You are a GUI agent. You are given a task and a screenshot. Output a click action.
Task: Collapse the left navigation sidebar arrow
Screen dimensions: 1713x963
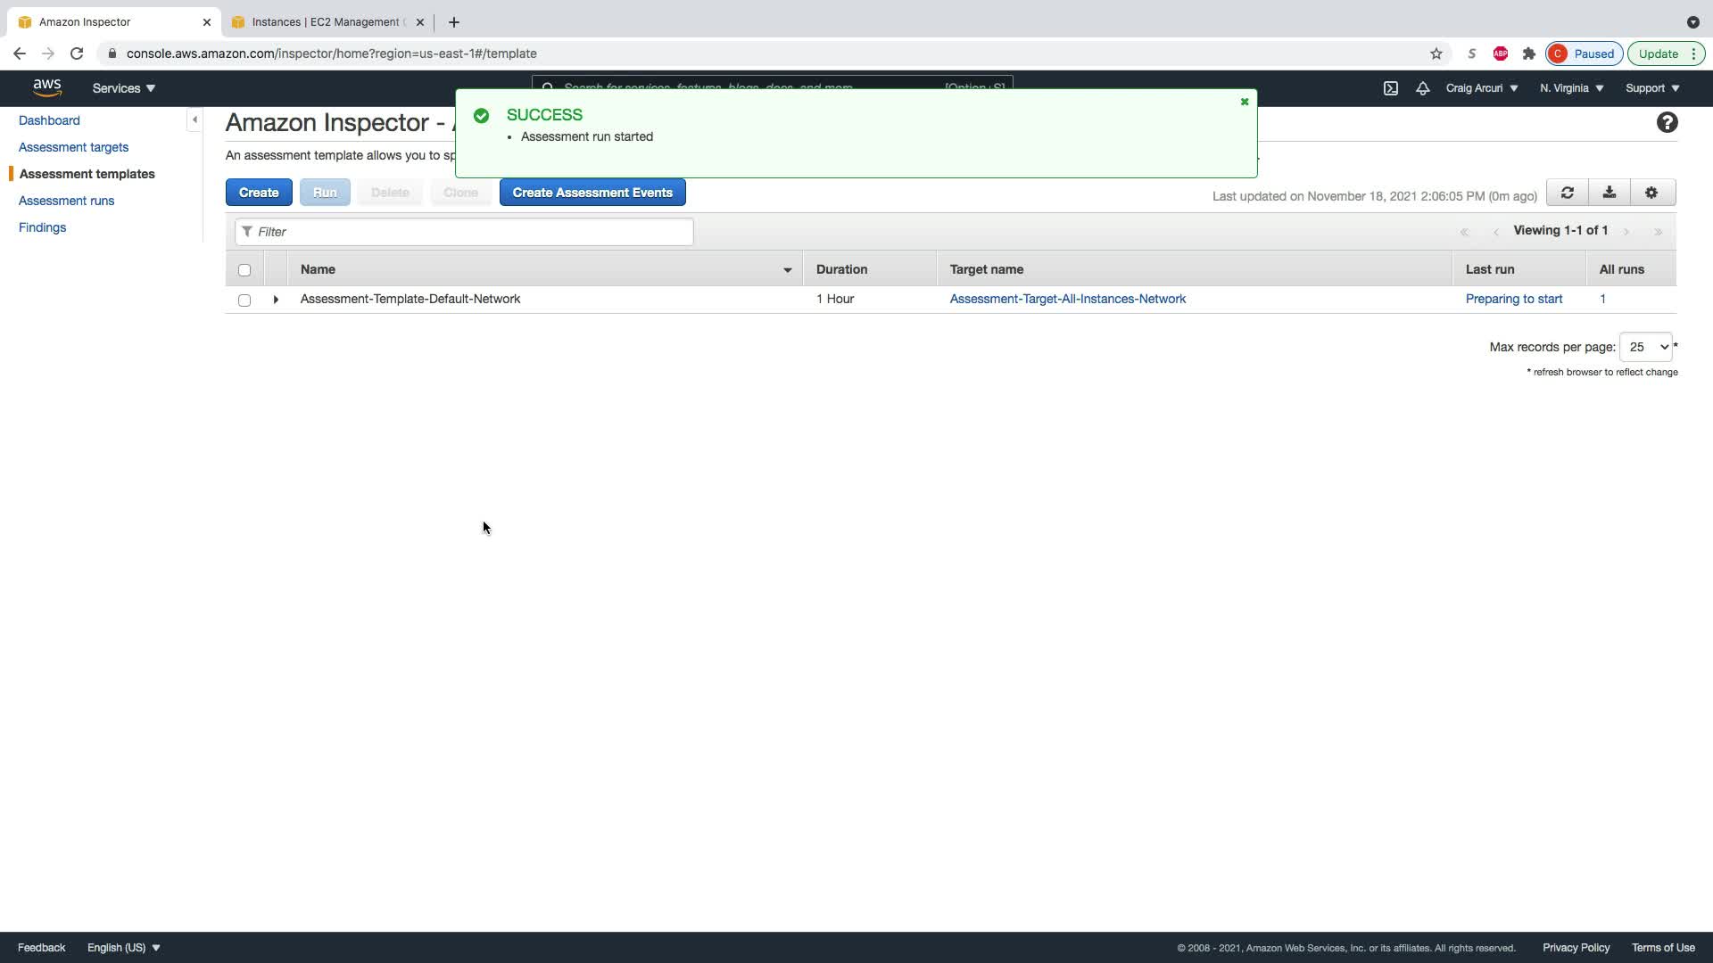[x=194, y=119]
